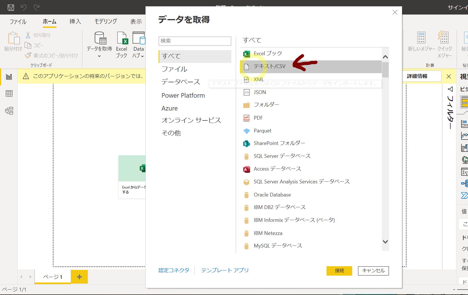Click 切り取り cut in clipboard group

38,35
